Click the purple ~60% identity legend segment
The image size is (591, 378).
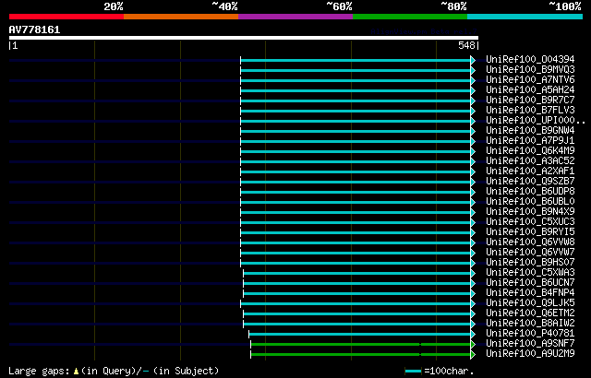295,17
